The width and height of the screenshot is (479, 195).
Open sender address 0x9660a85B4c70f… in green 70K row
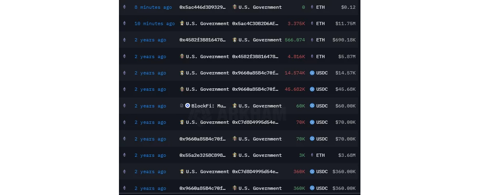tap(203, 139)
